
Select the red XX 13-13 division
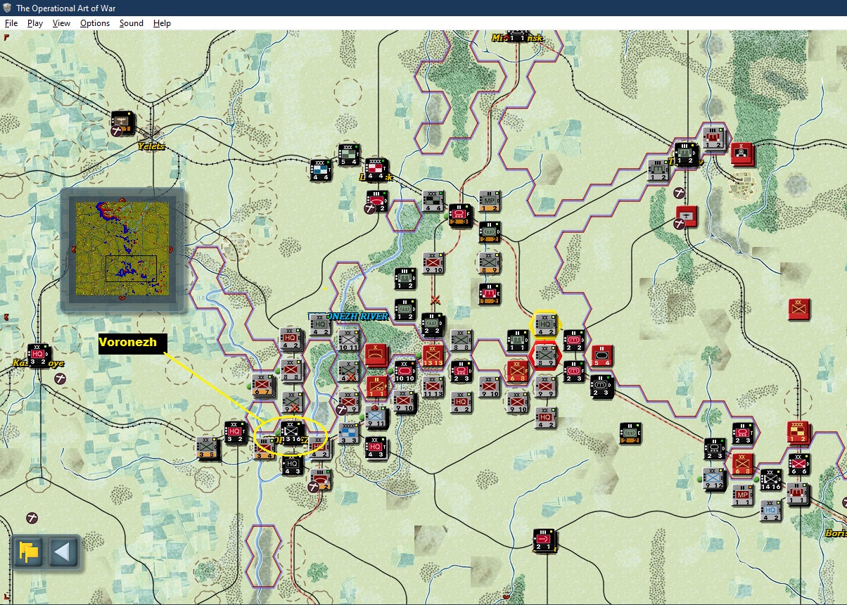pos(433,355)
